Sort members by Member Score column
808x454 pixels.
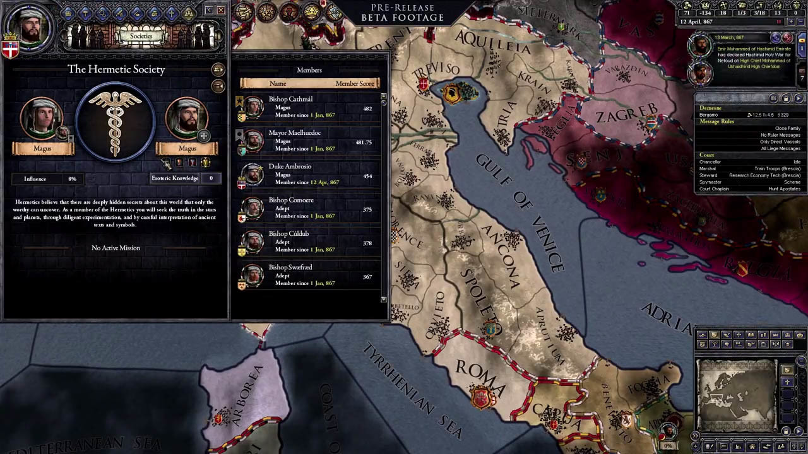pyautogui.click(x=355, y=83)
